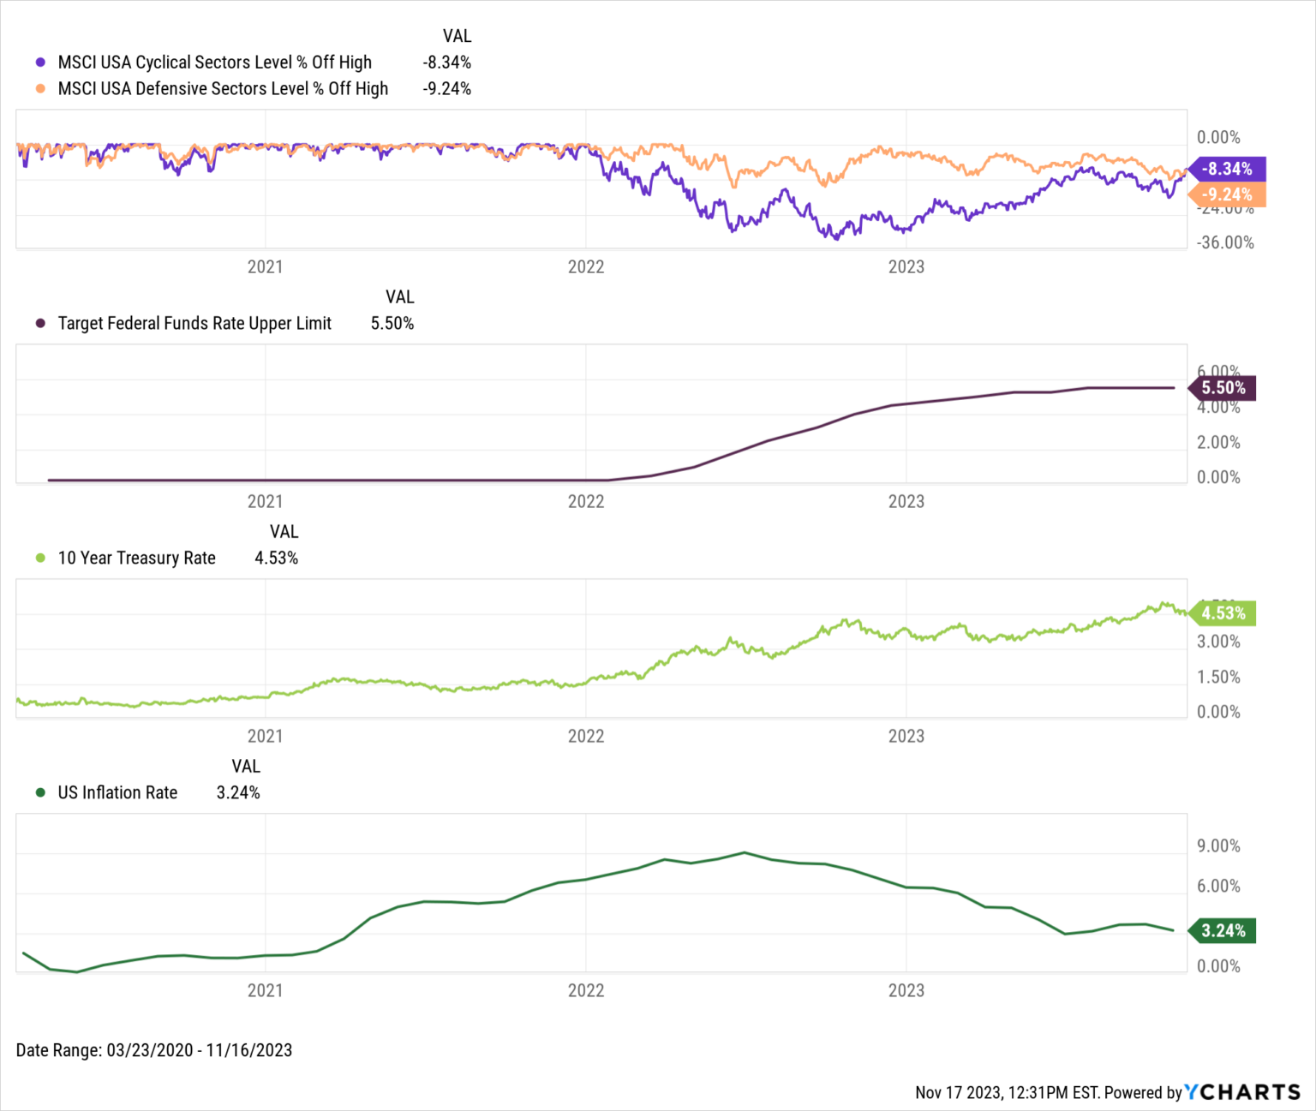Screen dimensions: 1316x1111
Task: Click the Target Federal Funds Rate legend dot
Action: tap(40, 324)
